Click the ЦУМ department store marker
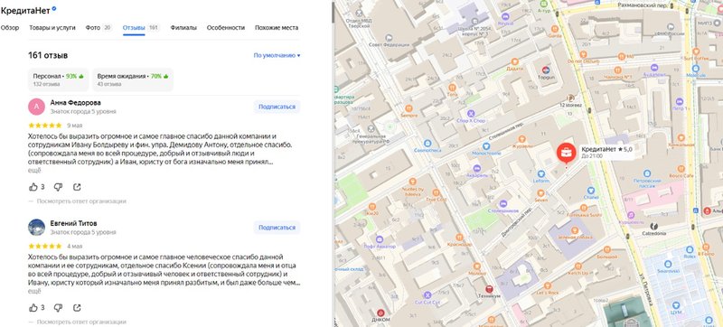723x327 pixels. (676, 305)
